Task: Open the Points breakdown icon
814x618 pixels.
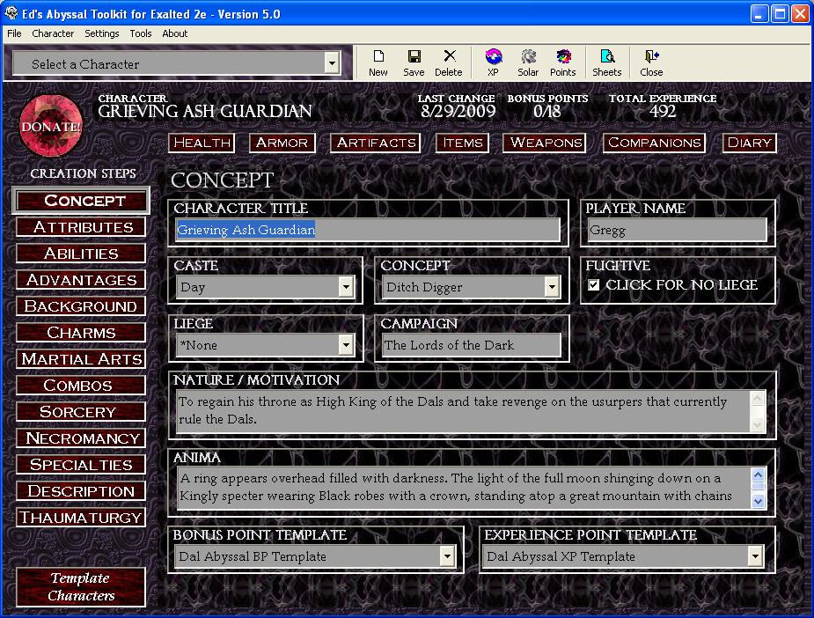Action: point(563,62)
